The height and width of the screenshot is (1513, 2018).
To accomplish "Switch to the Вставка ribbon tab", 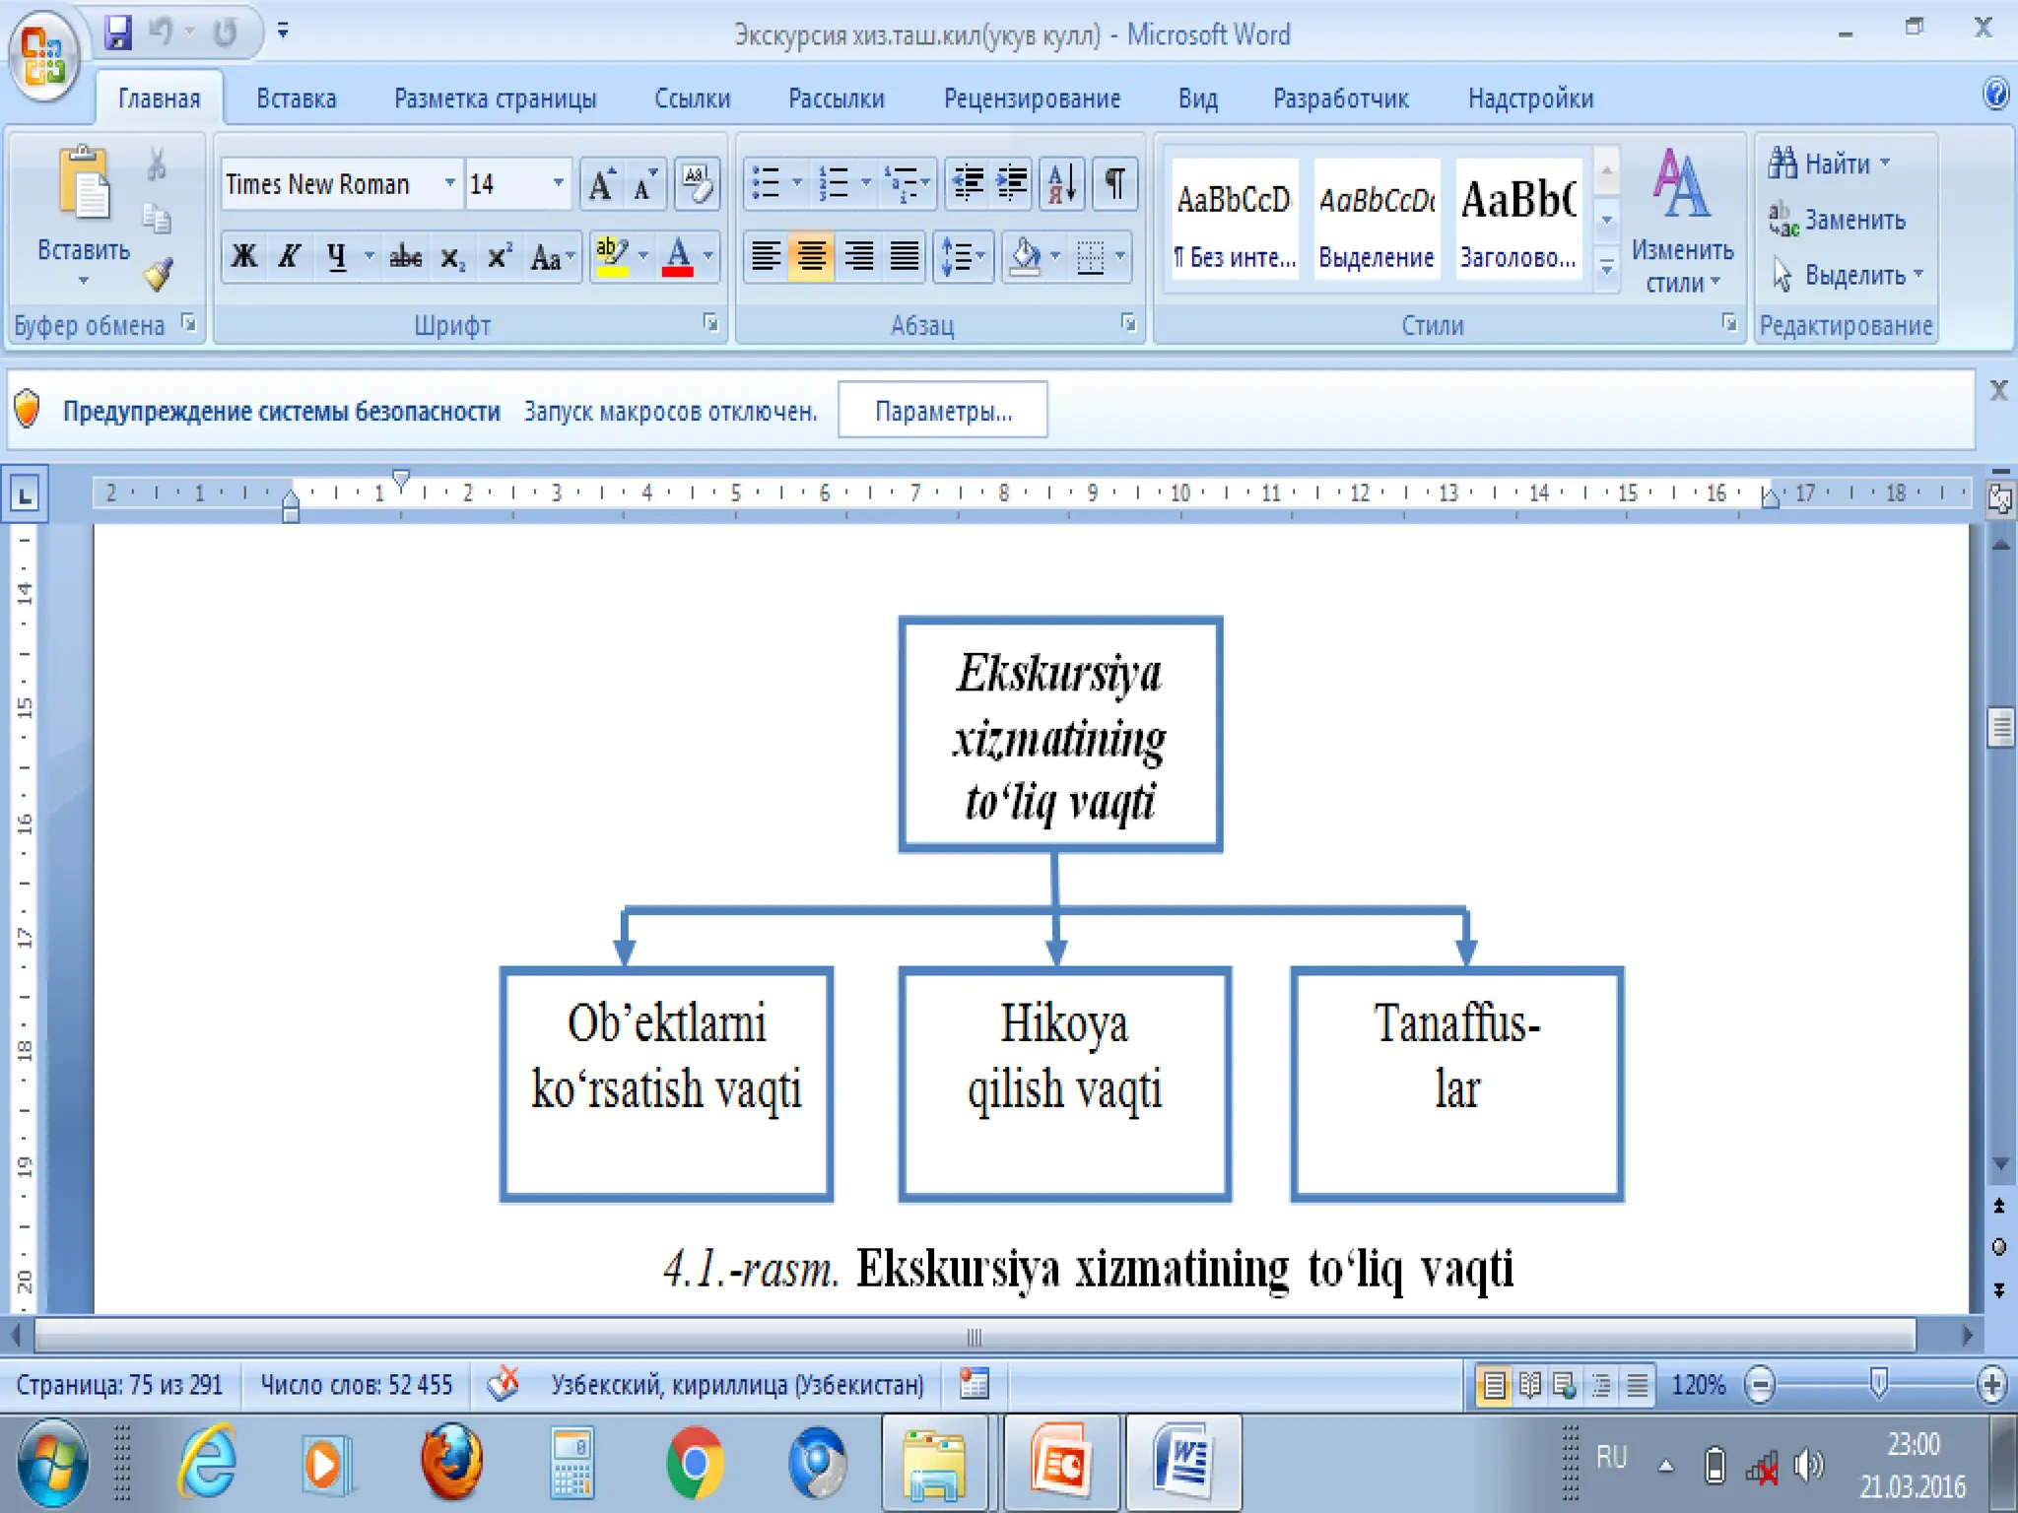I will [296, 99].
